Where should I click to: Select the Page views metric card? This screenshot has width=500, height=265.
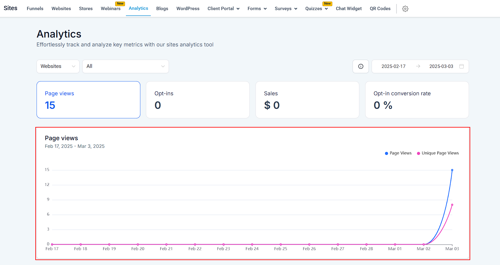click(x=88, y=100)
